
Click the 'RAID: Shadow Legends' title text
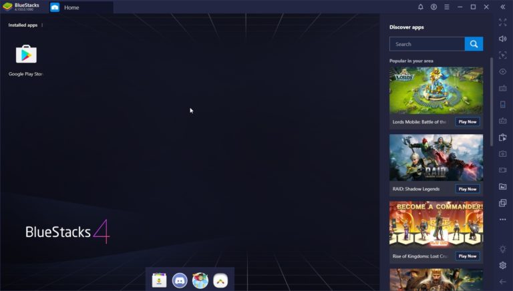tap(416, 189)
